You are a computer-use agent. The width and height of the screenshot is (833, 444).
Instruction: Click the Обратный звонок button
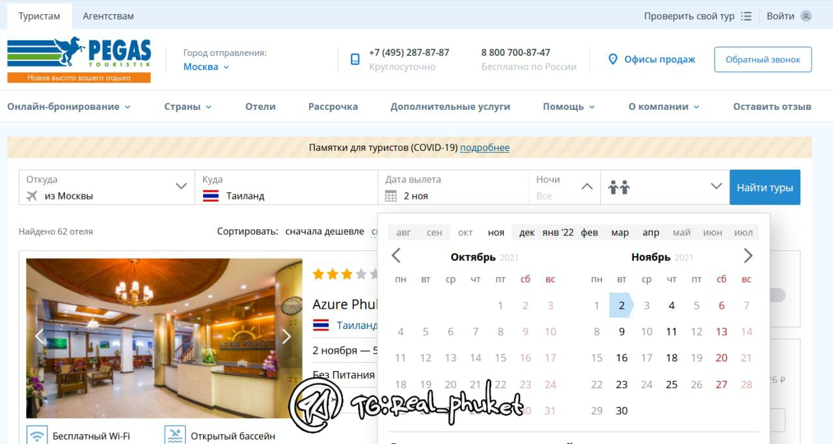tap(763, 59)
